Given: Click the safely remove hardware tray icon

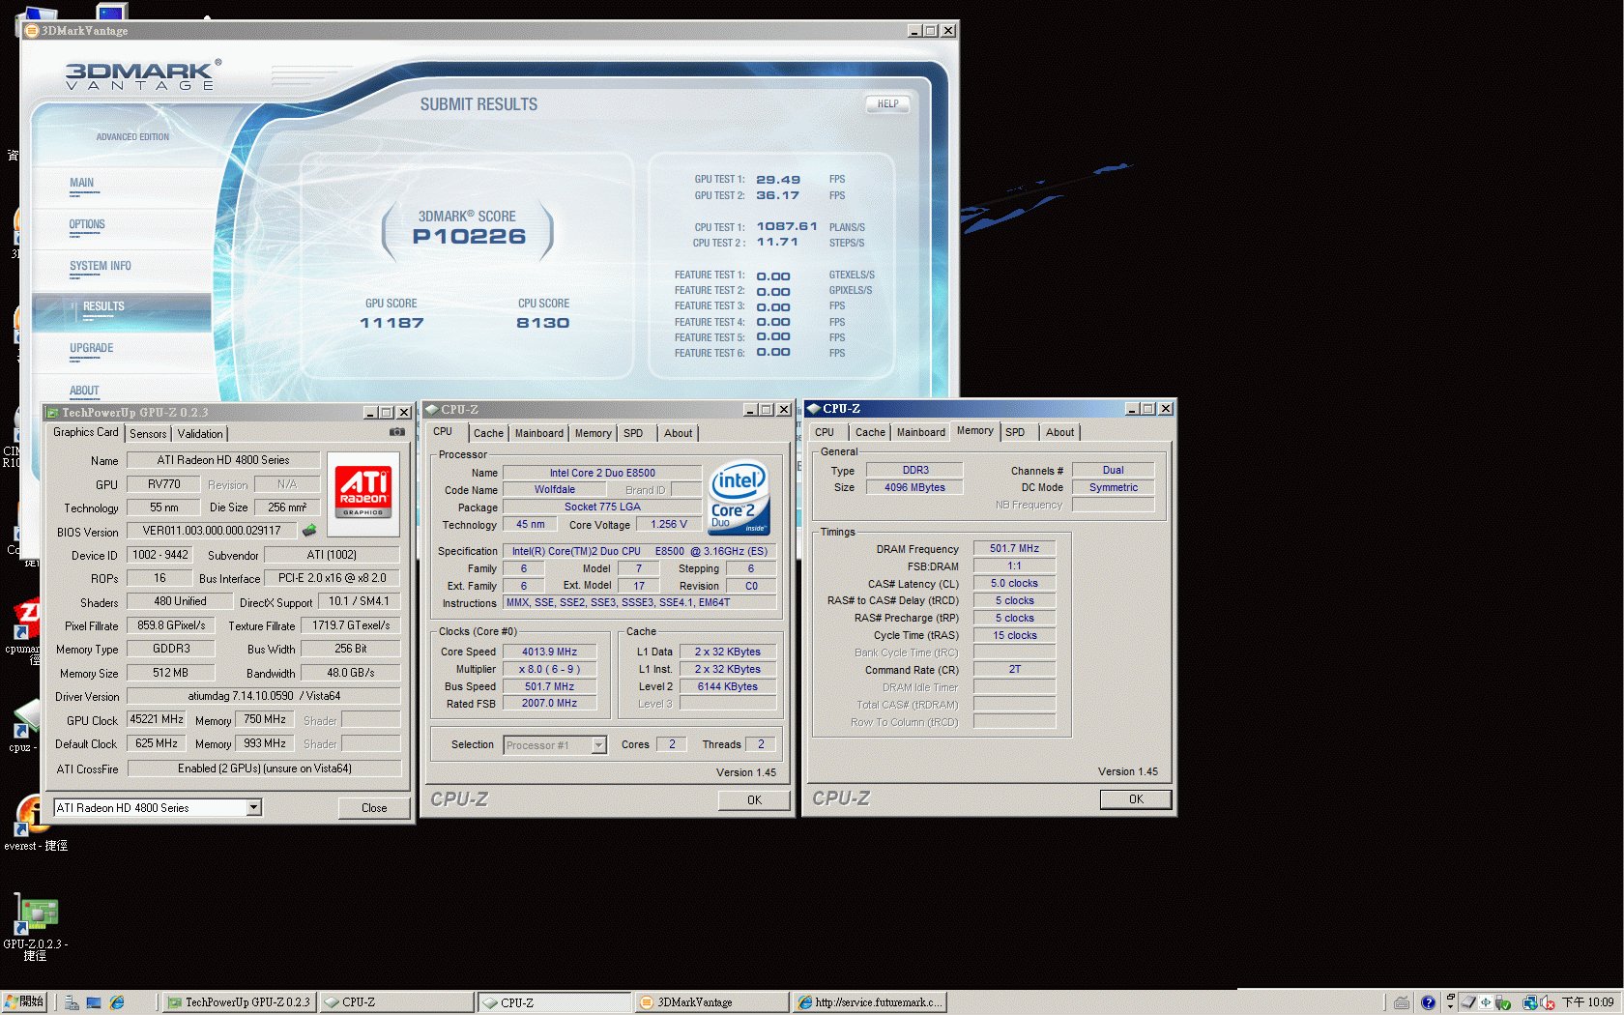Looking at the screenshot, I should tap(1503, 1002).
